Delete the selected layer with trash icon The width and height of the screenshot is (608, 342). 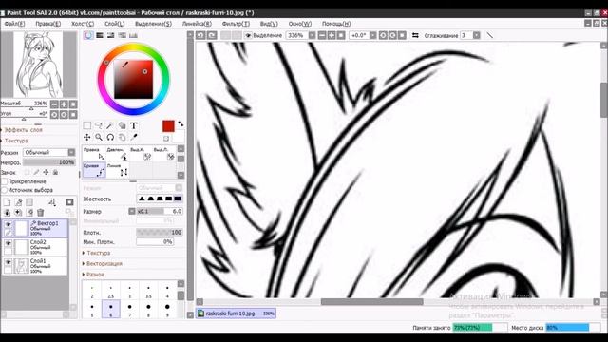pos(40,213)
